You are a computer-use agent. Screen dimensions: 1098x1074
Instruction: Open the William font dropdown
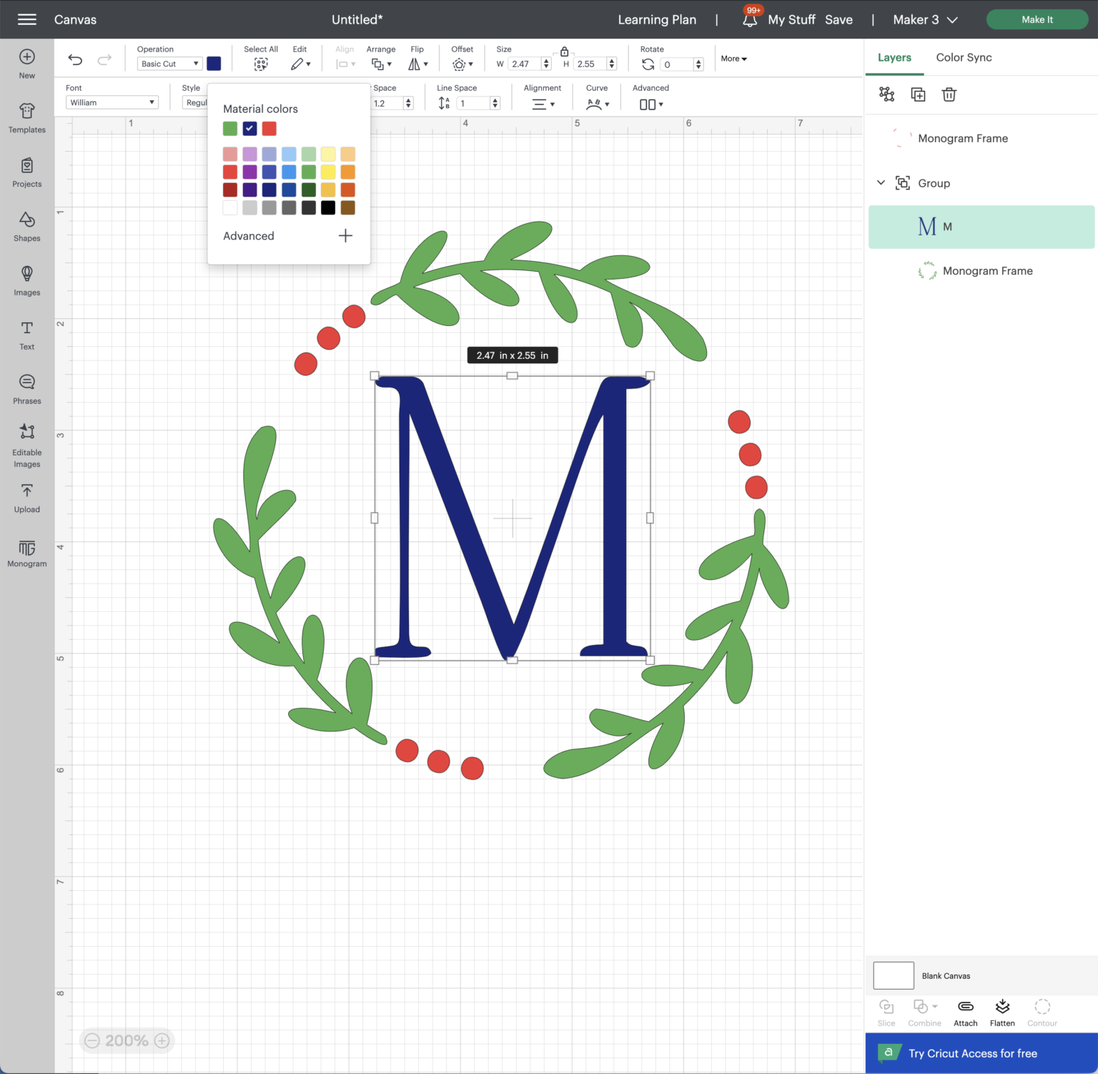[x=112, y=102]
